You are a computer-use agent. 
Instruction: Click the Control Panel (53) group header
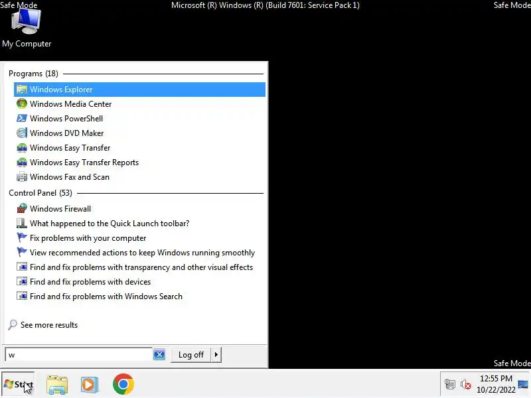(x=40, y=193)
